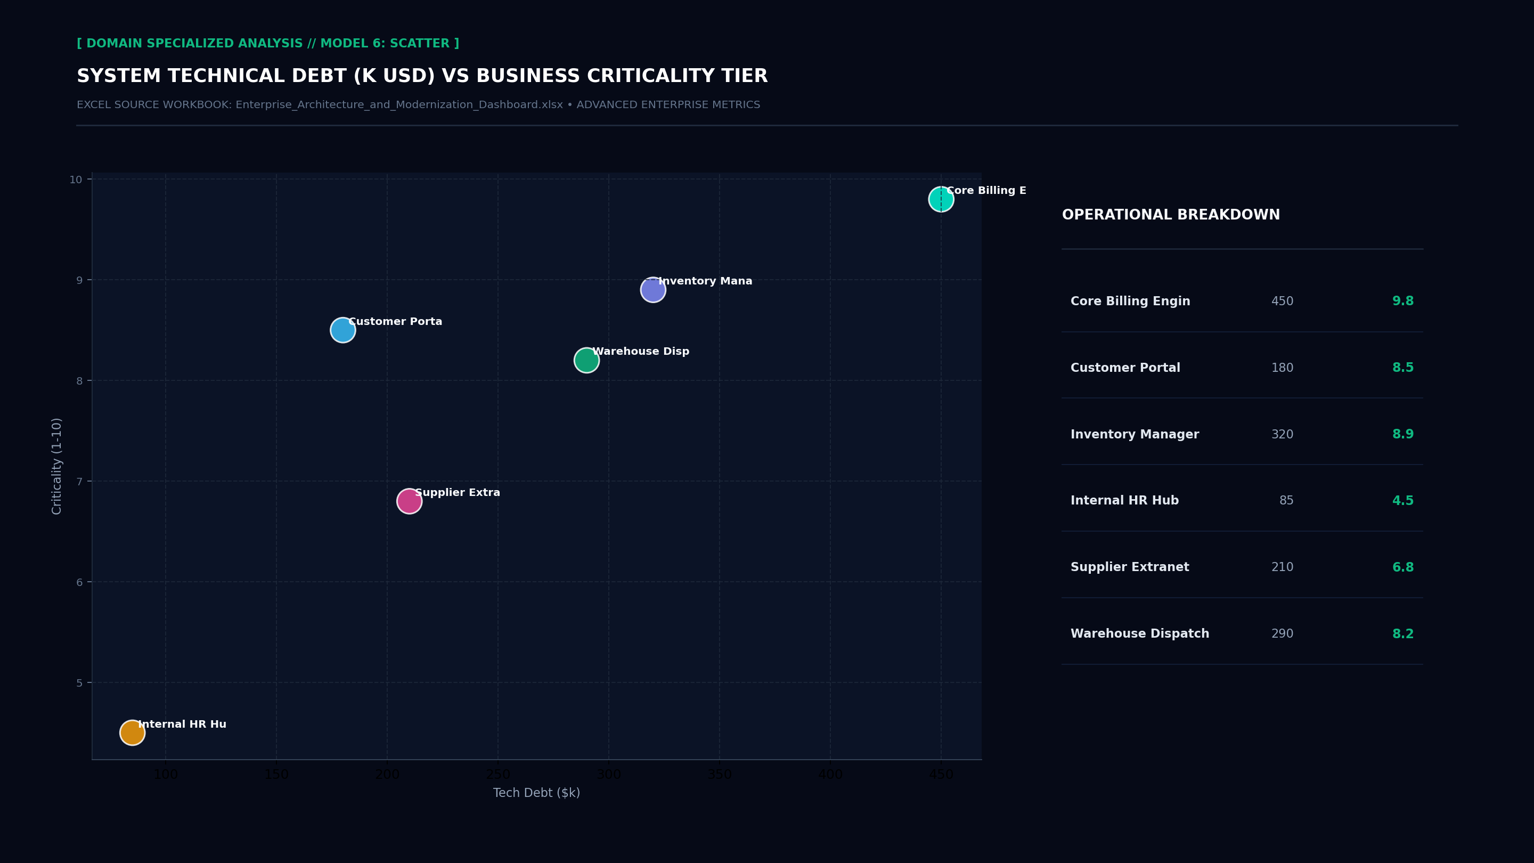Click the 'Customer Porta' chart label

(x=395, y=322)
